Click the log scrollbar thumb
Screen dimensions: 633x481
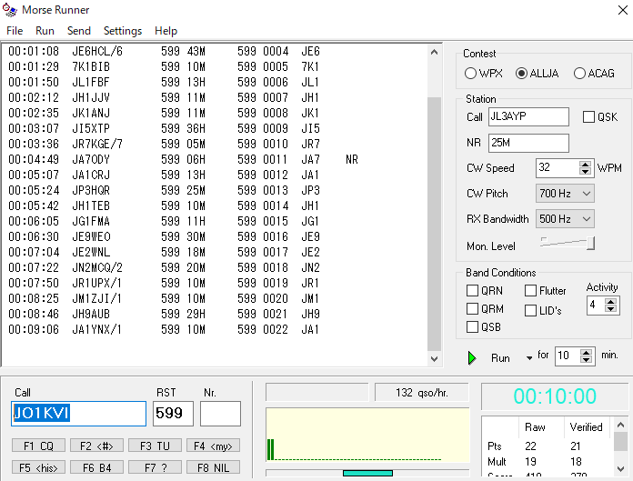(x=435, y=224)
